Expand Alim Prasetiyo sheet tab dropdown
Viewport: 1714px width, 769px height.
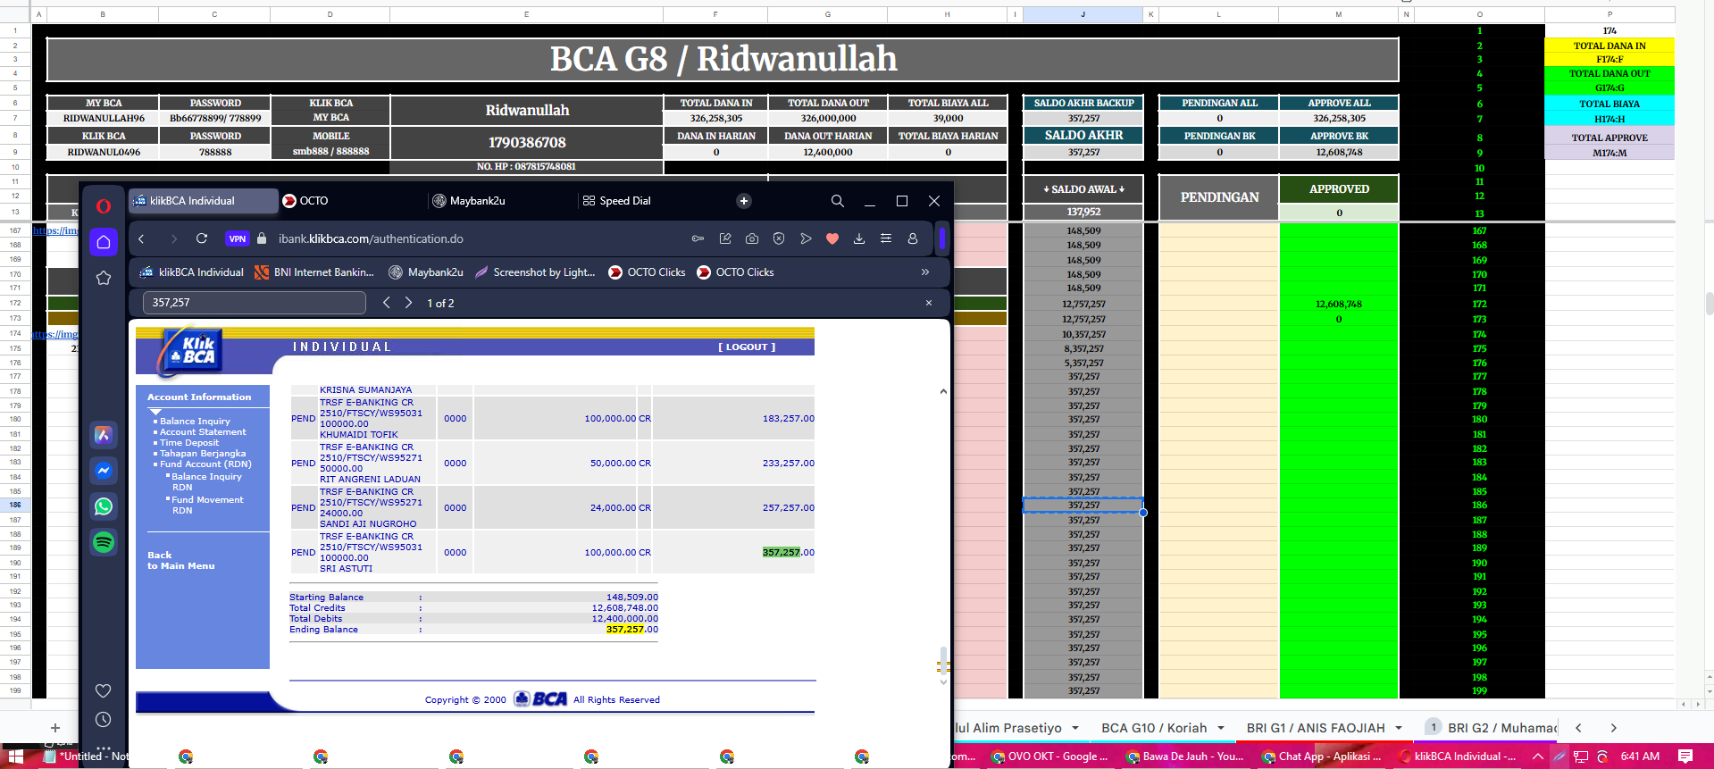1075,728
